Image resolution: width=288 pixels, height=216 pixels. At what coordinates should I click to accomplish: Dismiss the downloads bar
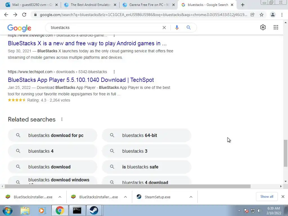(x=283, y=197)
